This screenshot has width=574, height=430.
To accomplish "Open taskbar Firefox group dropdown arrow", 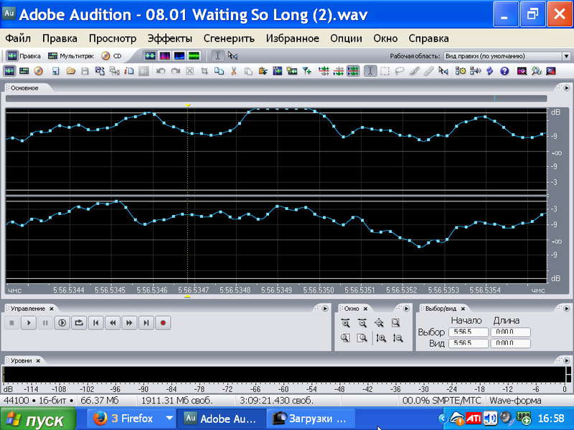I will point(169,418).
